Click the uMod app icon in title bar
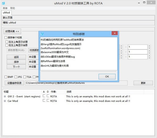 [x=3, y=3]
